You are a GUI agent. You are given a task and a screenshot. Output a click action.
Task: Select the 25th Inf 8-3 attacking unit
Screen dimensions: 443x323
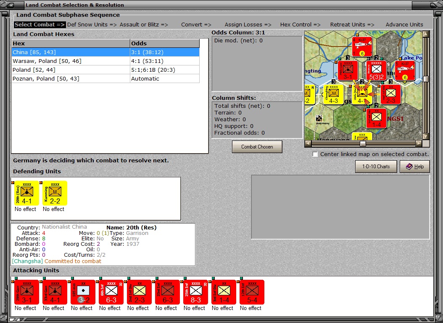tap(196, 292)
